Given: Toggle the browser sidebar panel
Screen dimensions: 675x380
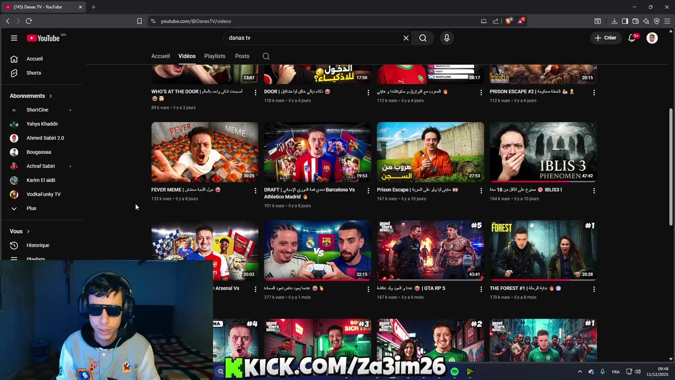Looking at the screenshot, I should (625, 21).
